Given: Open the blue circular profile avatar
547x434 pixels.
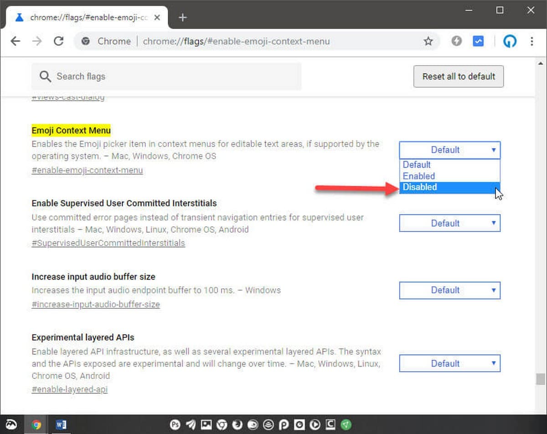Looking at the screenshot, I should [510, 41].
